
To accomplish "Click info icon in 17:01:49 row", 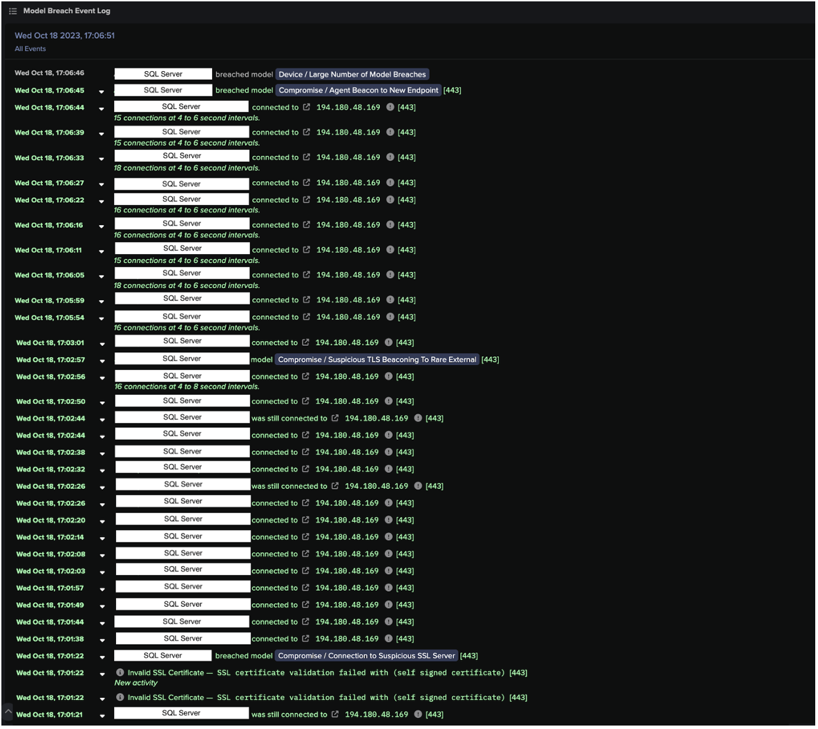I will point(389,605).
